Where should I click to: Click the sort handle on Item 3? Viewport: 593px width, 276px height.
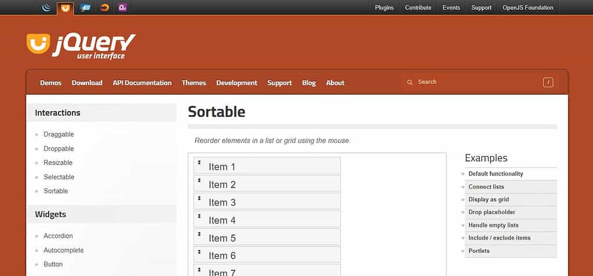click(x=199, y=198)
